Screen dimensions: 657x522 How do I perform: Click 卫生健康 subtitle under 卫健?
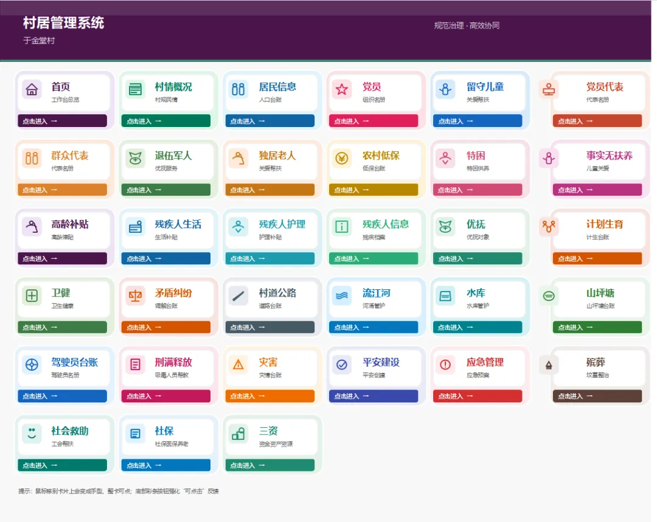pos(63,306)
